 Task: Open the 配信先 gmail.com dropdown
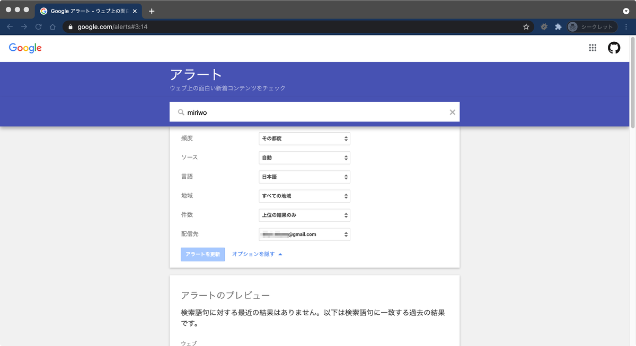304,234
